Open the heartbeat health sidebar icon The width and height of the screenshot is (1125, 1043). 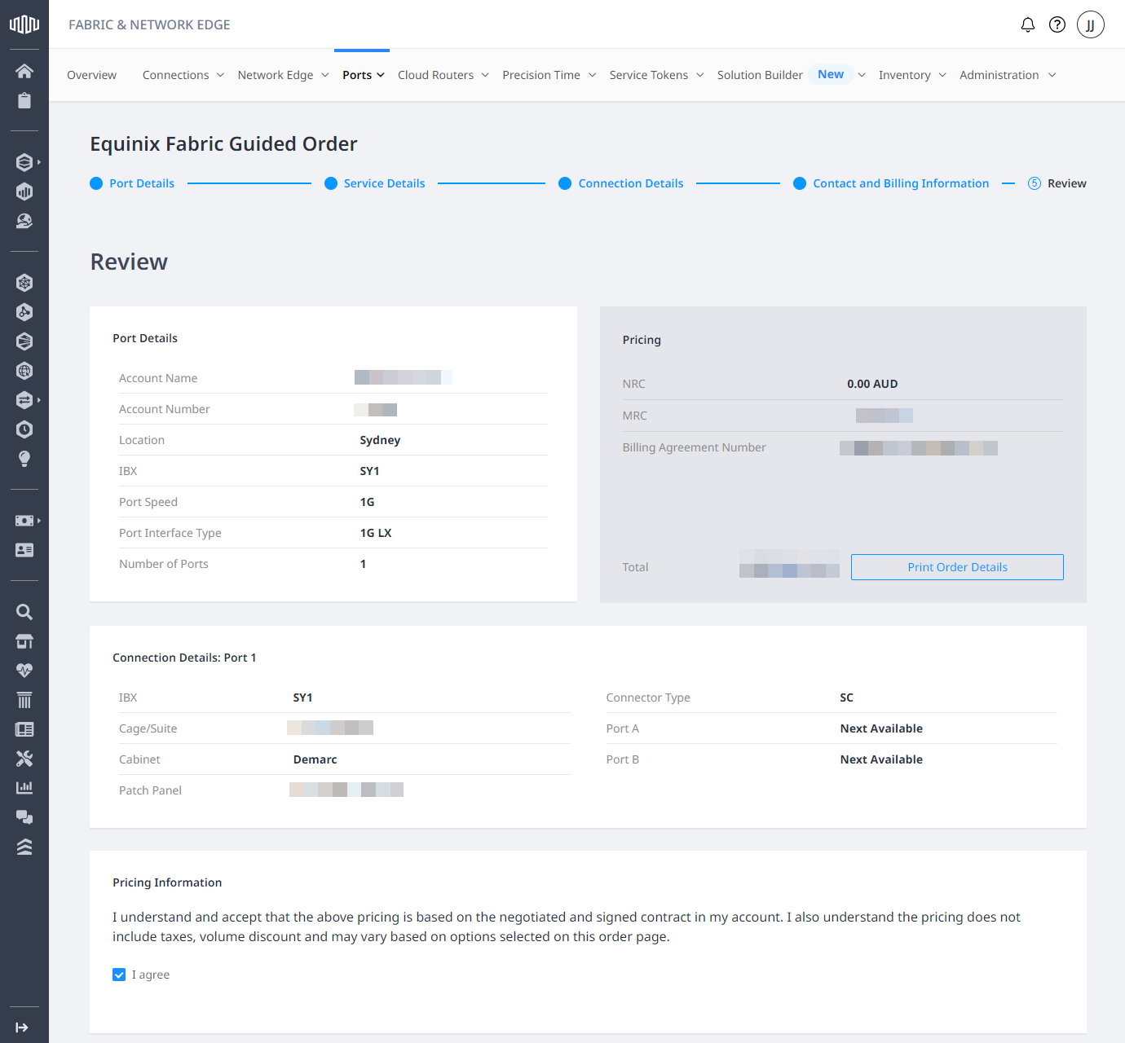tap(24, 671)
